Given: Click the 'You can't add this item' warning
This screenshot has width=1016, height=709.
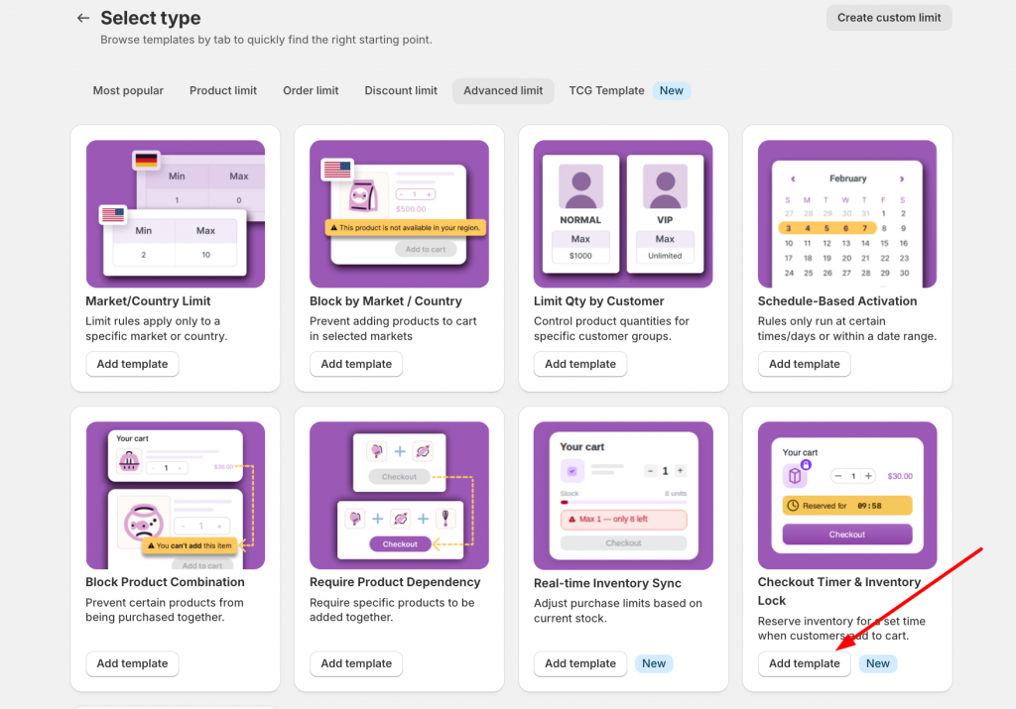Looking at the screenshot, I should tap(190, 545).
